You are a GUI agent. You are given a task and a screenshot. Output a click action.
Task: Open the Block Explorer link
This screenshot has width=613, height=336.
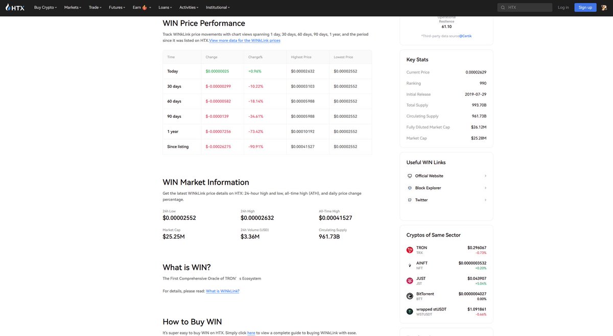(428, 188)
